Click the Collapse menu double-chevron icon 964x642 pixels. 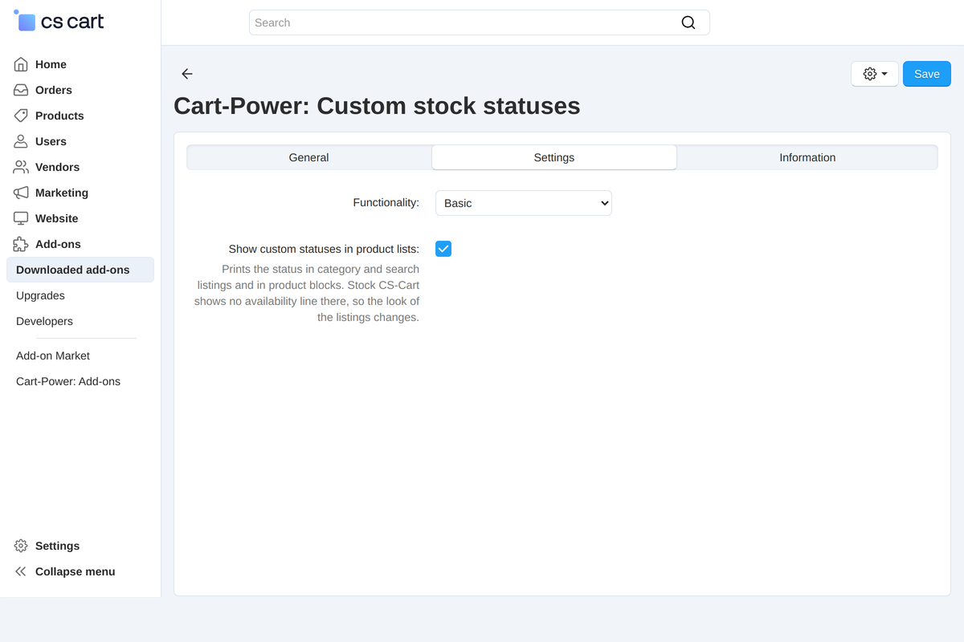click(x=21, y=571)
